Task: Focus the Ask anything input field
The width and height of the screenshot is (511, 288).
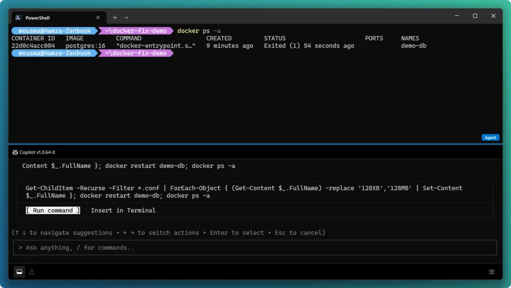Action: (255, 248)
